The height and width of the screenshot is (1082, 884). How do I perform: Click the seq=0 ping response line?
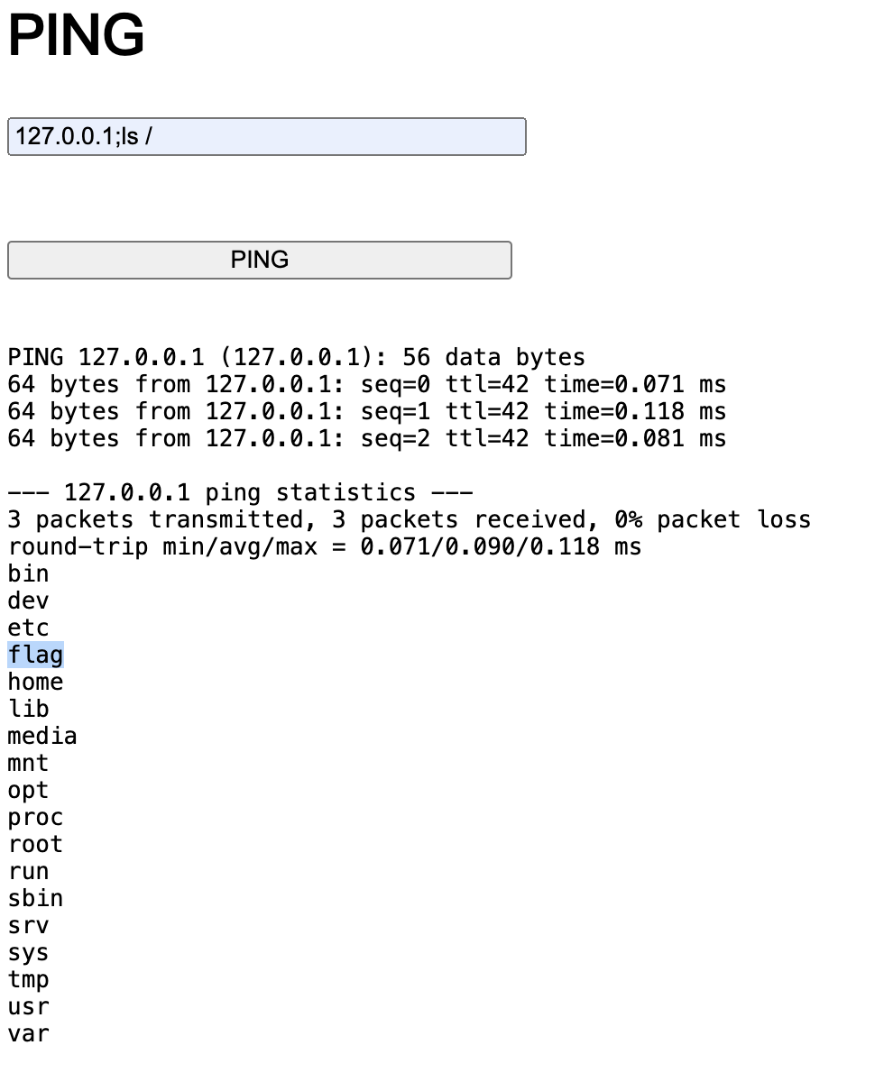366,384
